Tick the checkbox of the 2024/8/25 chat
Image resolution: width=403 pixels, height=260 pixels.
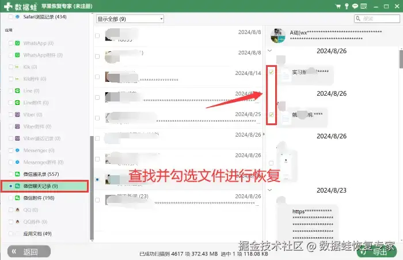click(97, 118)
